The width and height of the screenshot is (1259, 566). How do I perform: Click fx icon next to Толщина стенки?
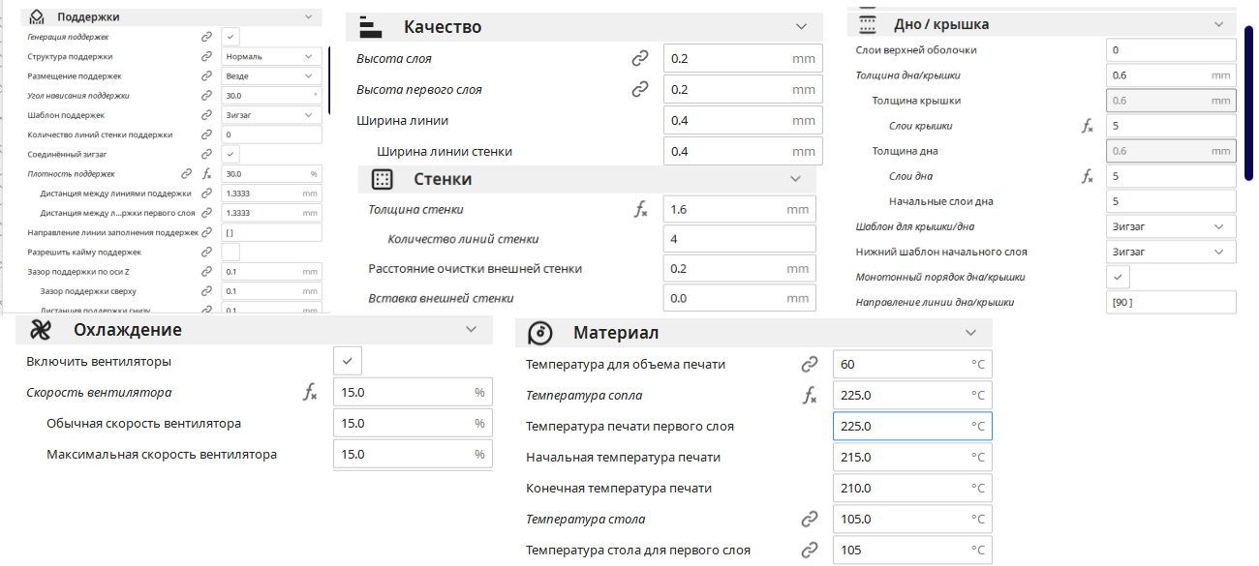(x=640, y=210)
